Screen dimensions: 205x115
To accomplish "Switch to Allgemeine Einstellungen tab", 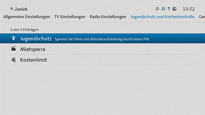I will coord(27,17).
